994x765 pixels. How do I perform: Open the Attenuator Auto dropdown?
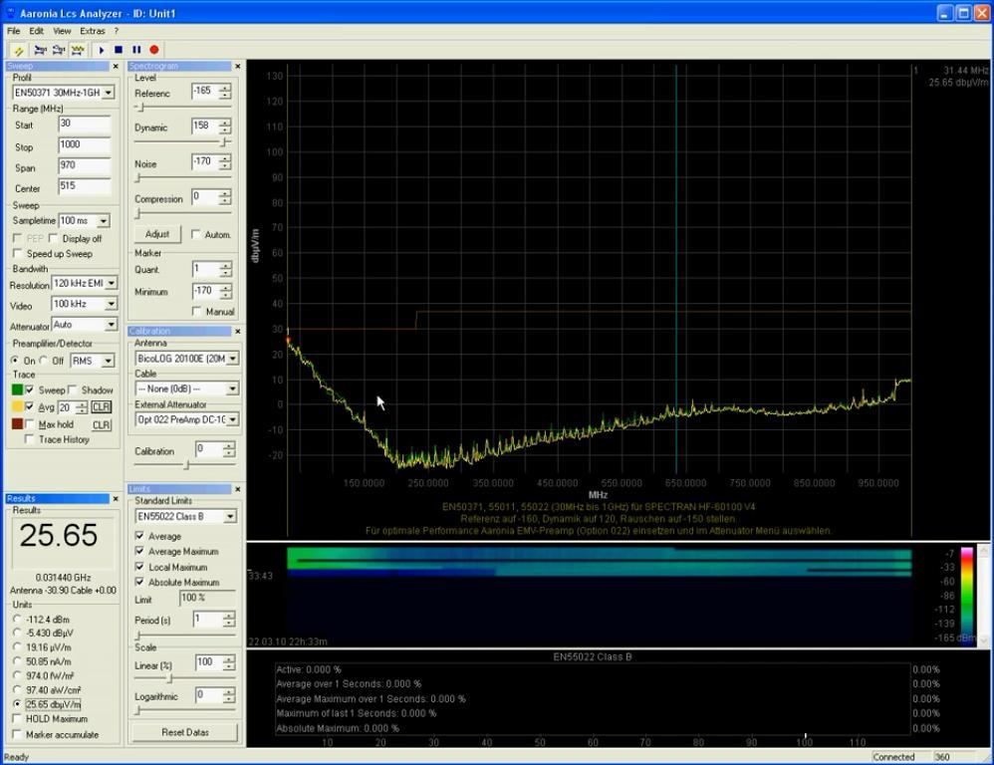[111, 325]
